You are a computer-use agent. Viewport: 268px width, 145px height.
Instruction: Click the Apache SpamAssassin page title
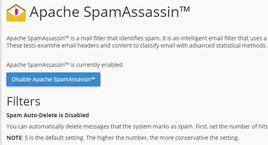point(110,12)
